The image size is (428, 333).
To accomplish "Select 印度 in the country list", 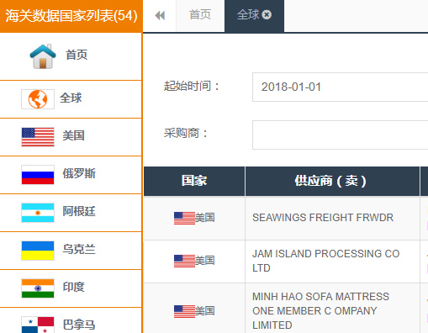I will [71, 288].
